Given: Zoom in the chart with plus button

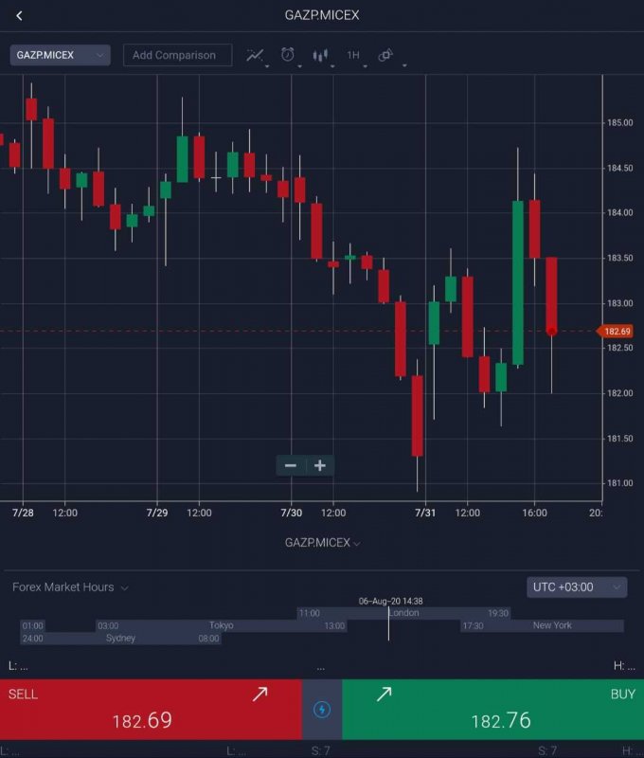Looking at the screenshot, I should point(320,465).
